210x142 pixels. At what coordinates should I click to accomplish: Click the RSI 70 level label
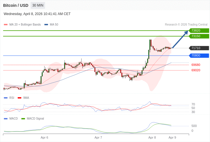point(193,104)
